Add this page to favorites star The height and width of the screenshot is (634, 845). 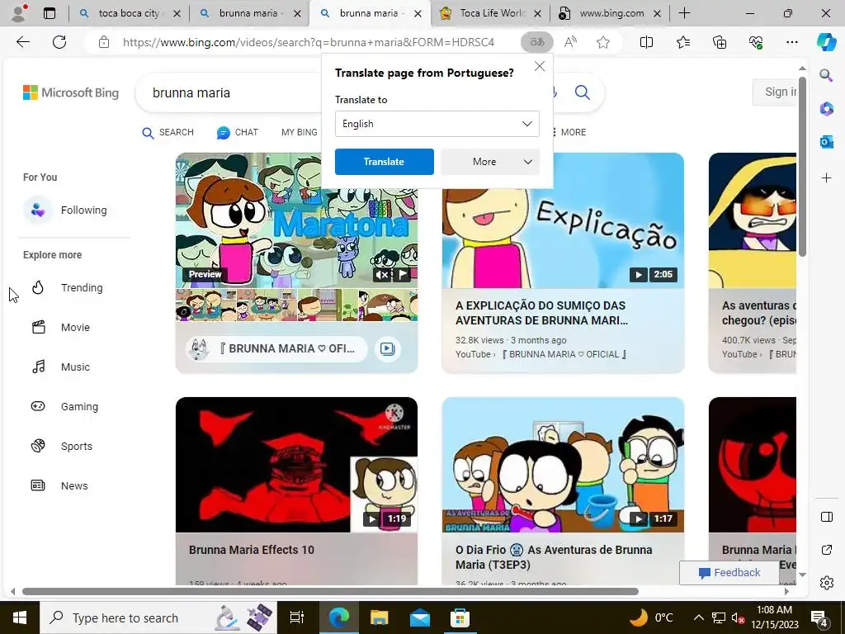pyautogui.click(x=603, y=42)
